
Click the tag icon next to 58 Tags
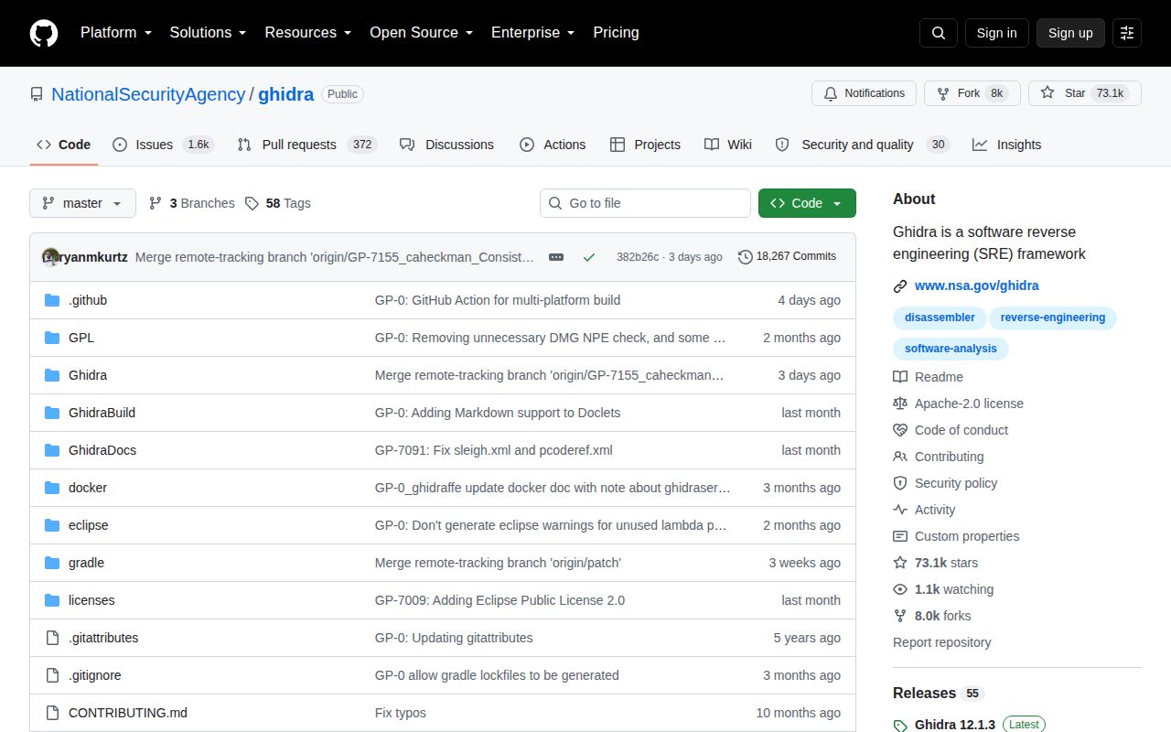[252, 203]
